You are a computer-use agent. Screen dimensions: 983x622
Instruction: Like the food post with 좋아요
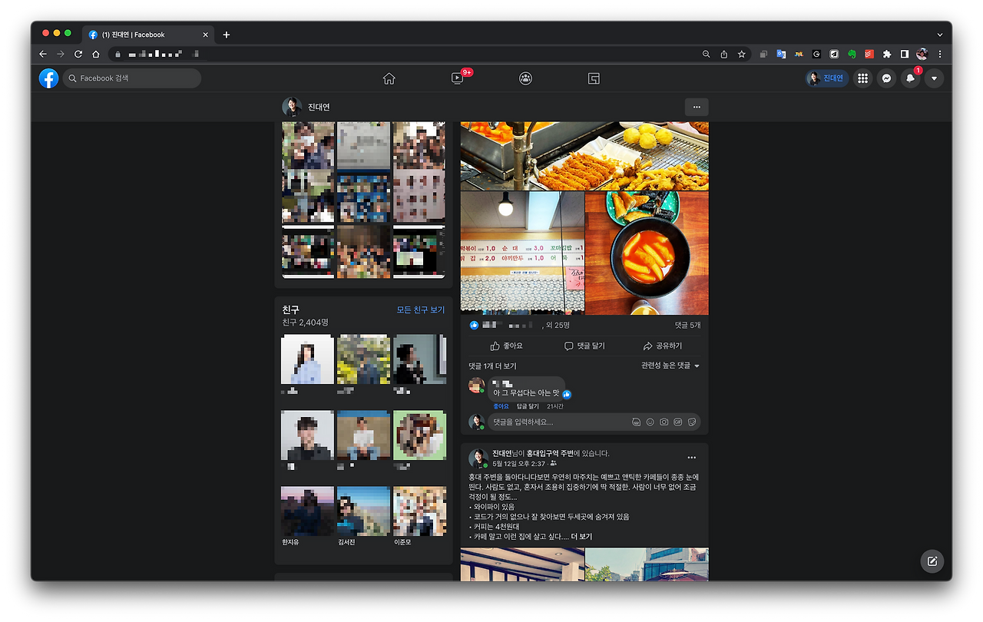pyautogui.click(x=506, y=346)
